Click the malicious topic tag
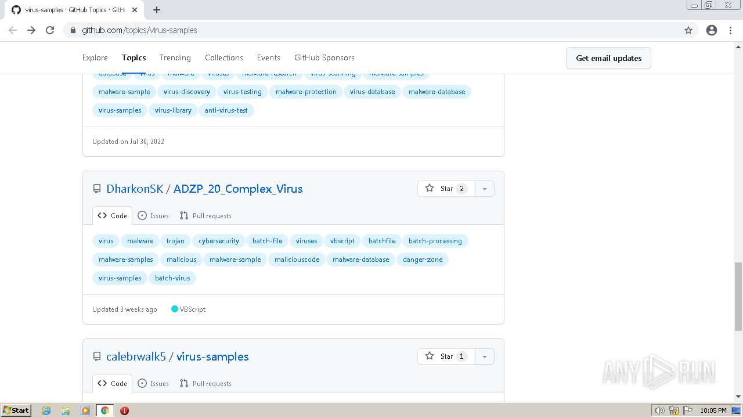 pyautogui.click(x=182, y=260)
